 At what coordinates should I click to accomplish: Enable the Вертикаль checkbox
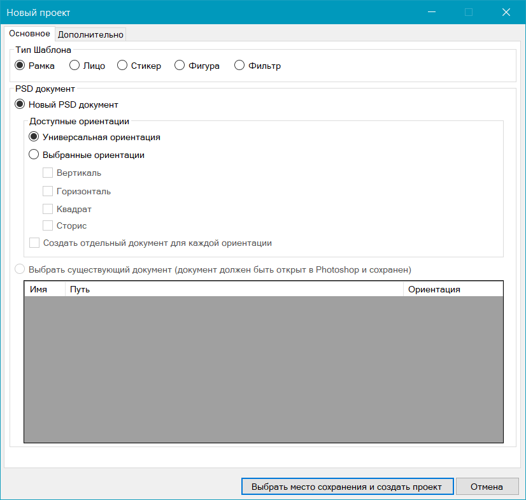(48, 173)
